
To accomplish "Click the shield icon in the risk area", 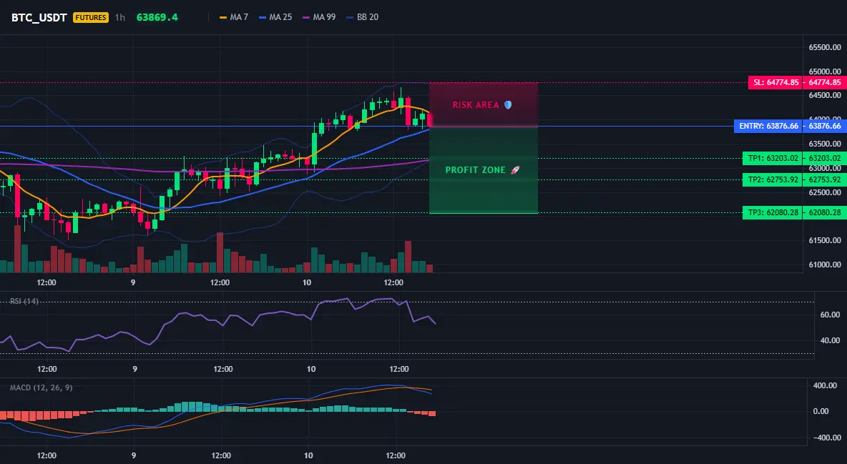I will click(x=508, y=105).
